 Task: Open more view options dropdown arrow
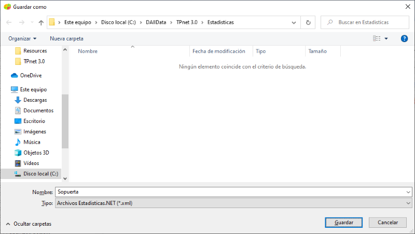[386, 38]
